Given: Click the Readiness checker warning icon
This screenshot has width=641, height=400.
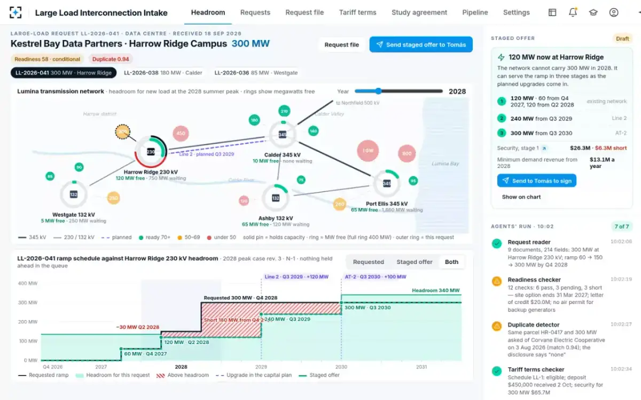Looking at the screenshot, I should pyautogui.click(x=497, y=281).
